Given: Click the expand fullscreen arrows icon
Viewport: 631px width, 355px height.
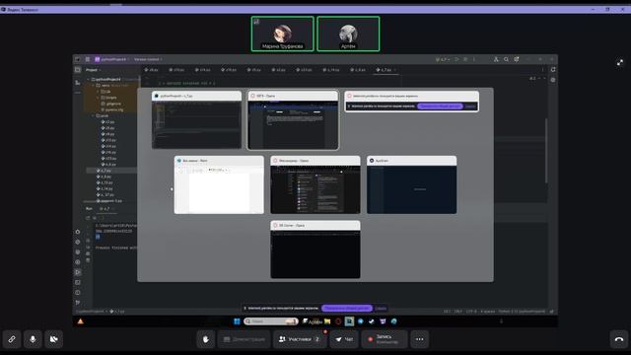Looking at the screenshot, I should [x=620, y=62].
